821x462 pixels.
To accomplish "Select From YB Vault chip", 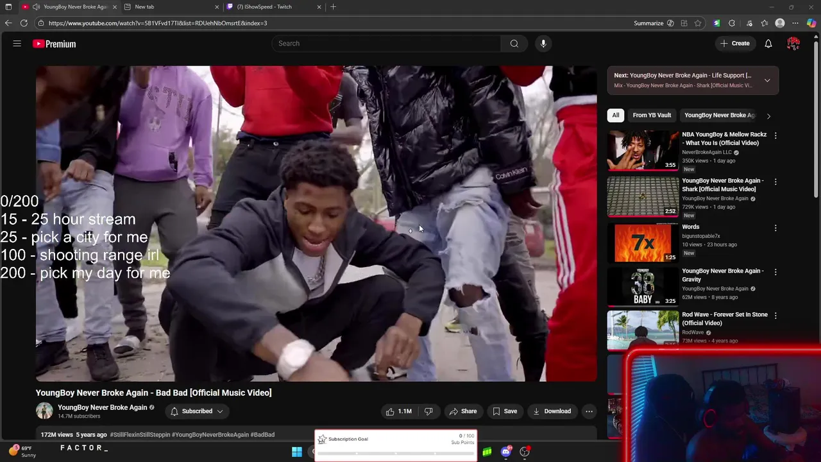I will [652, 116].
